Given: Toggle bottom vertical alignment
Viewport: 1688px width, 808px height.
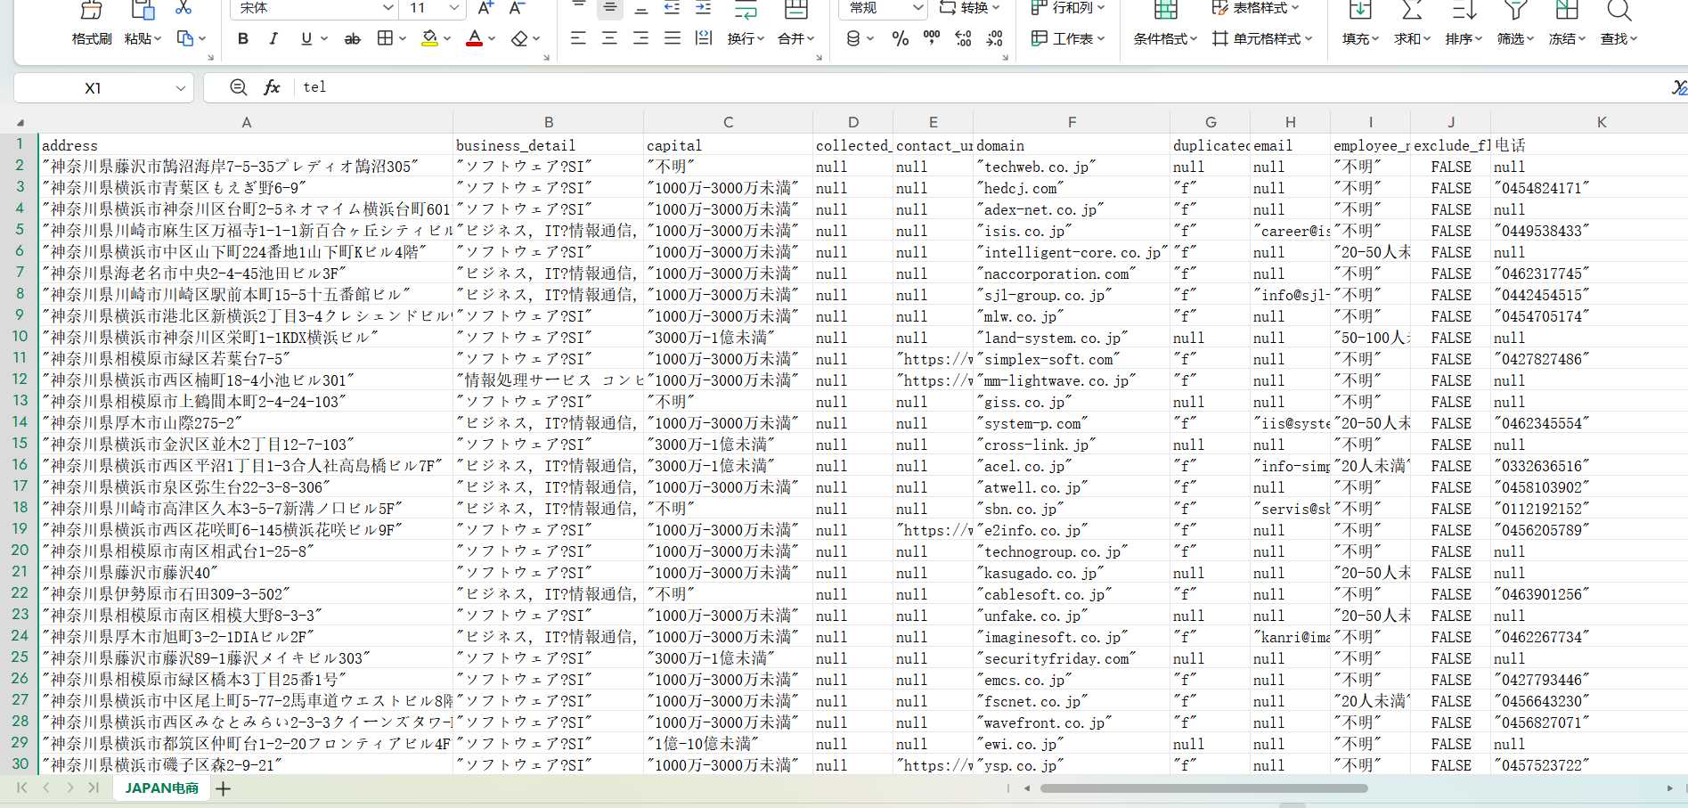Looking at the screenshot, I should coord(640,8).
